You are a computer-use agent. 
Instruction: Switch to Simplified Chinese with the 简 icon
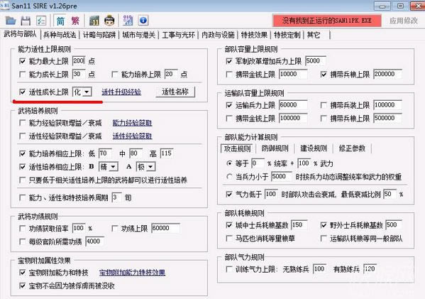[60, 21]
